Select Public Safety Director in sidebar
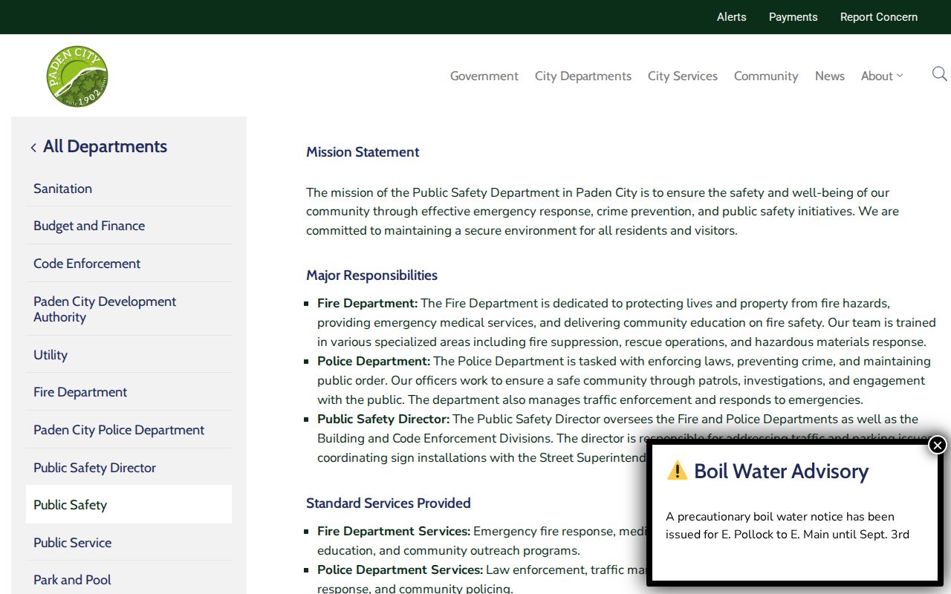Screen dimensions: 951x594 129,468
